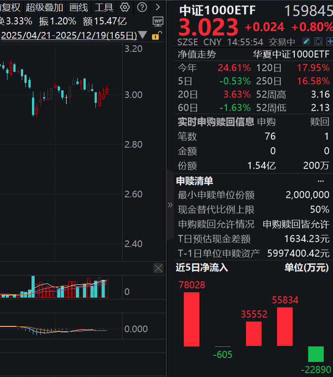Open the 工具 tools menu
The width and height of the screenshot is (333, 377).
pyautogui.click(x=104, y=7)
